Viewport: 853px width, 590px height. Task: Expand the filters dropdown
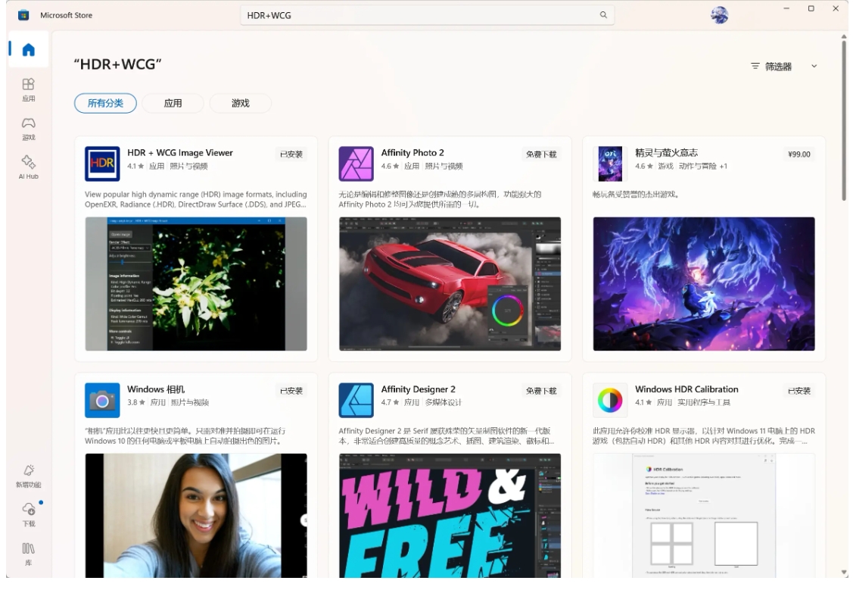771,67
